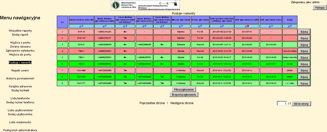Choose Dodaj użytkownika

point(20,114)
